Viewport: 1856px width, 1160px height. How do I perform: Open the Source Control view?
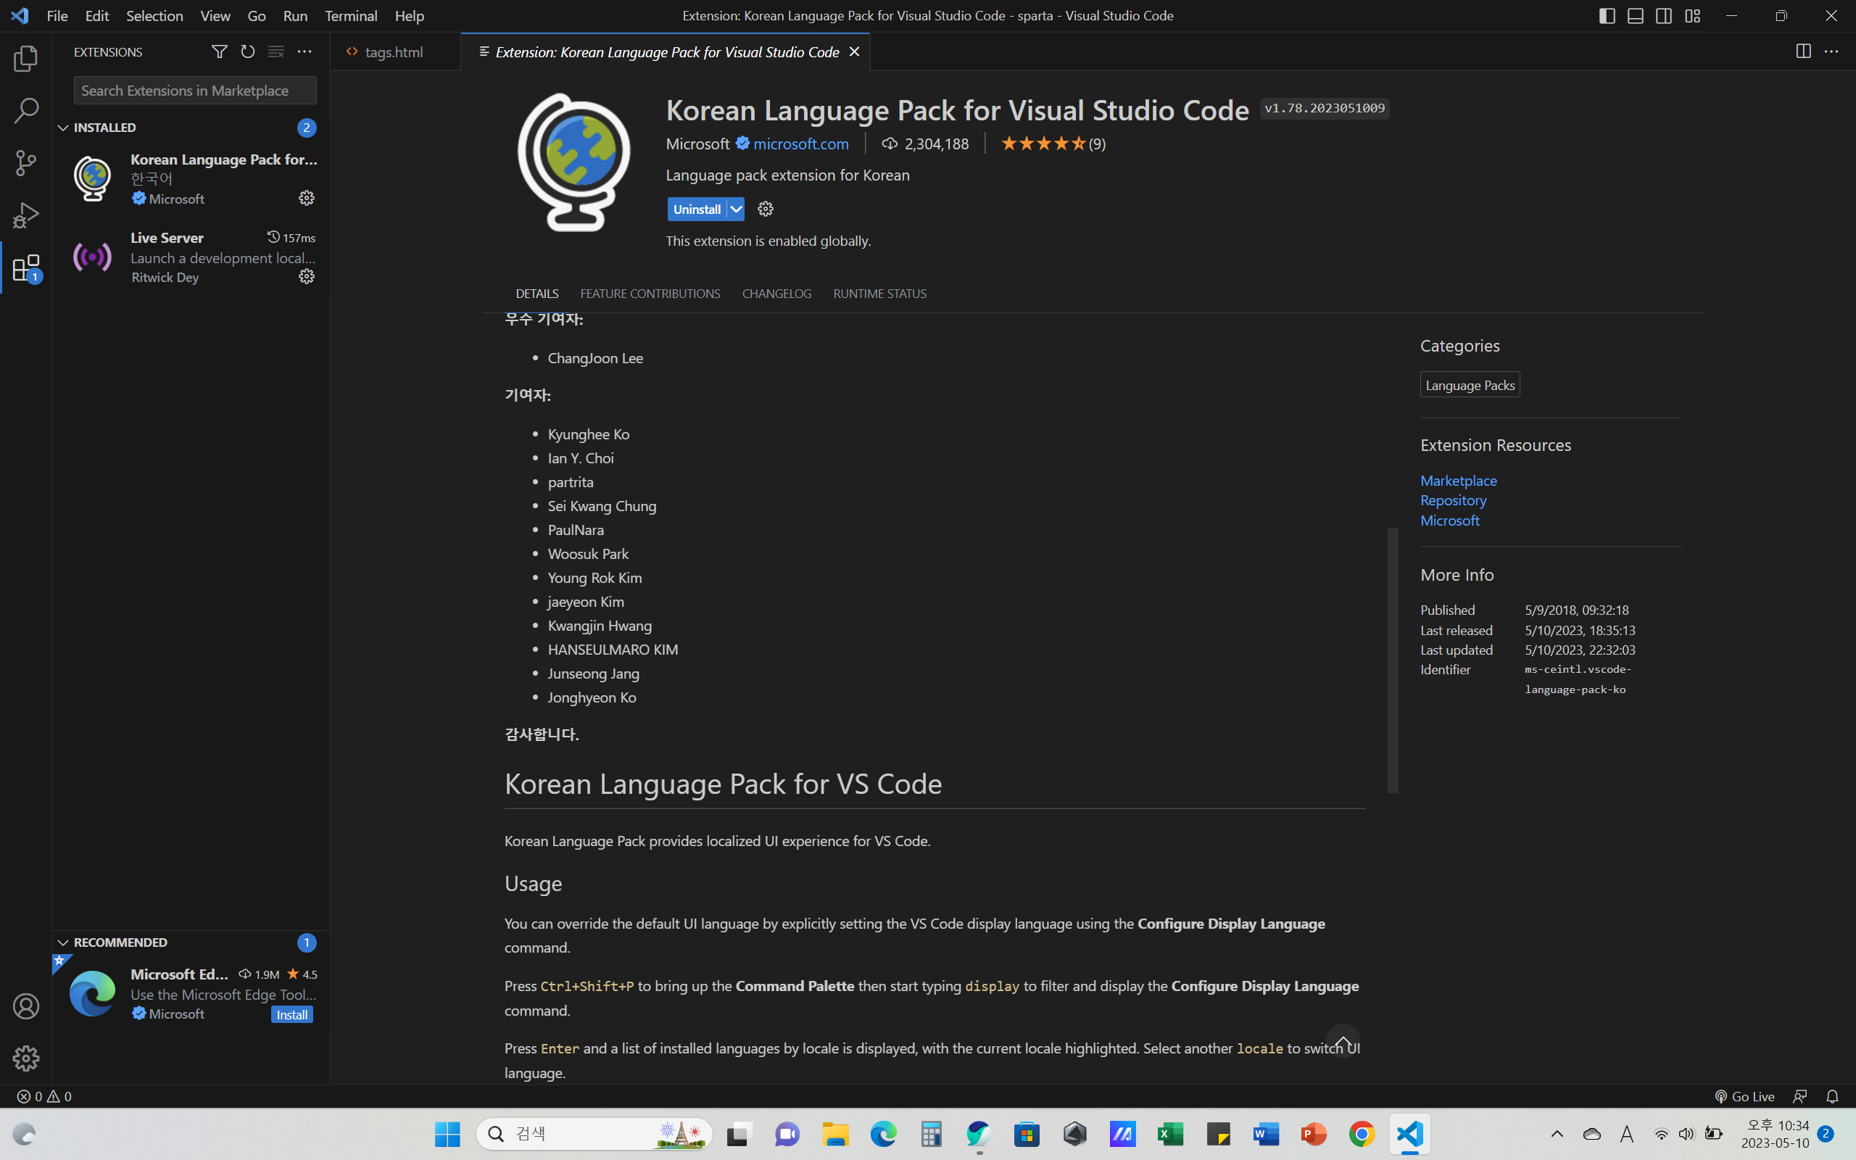25,162
